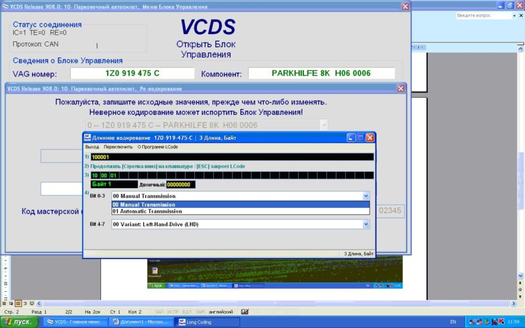Minimize the Word window
The width and height of the screenshot is (525, 328).
[501, 5]
